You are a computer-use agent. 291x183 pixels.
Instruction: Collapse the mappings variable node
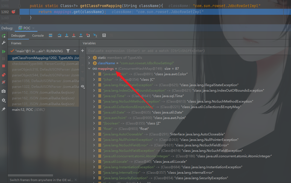pyautogui.click(x=89, y=69)
